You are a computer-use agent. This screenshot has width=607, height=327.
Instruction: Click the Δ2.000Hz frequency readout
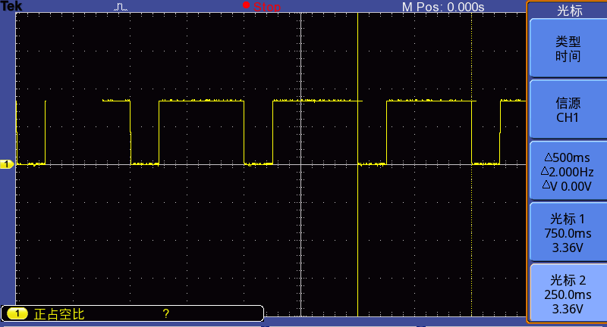click(x=567, y=172)
